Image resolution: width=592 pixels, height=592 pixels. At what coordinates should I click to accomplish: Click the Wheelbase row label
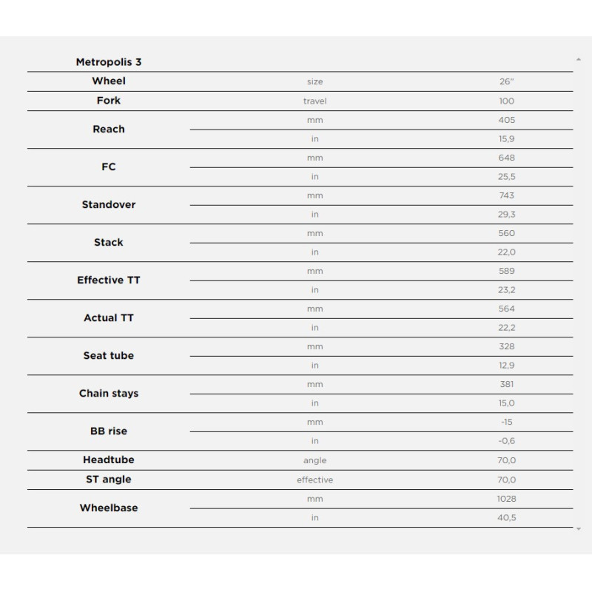click(x=109, y=508)
